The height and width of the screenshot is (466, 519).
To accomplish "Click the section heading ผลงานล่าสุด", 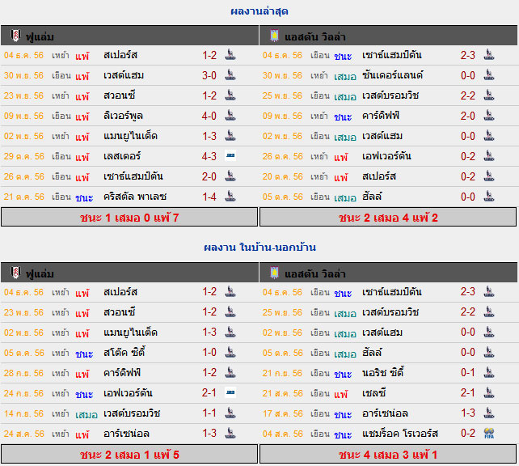I will tap(259, 11).
